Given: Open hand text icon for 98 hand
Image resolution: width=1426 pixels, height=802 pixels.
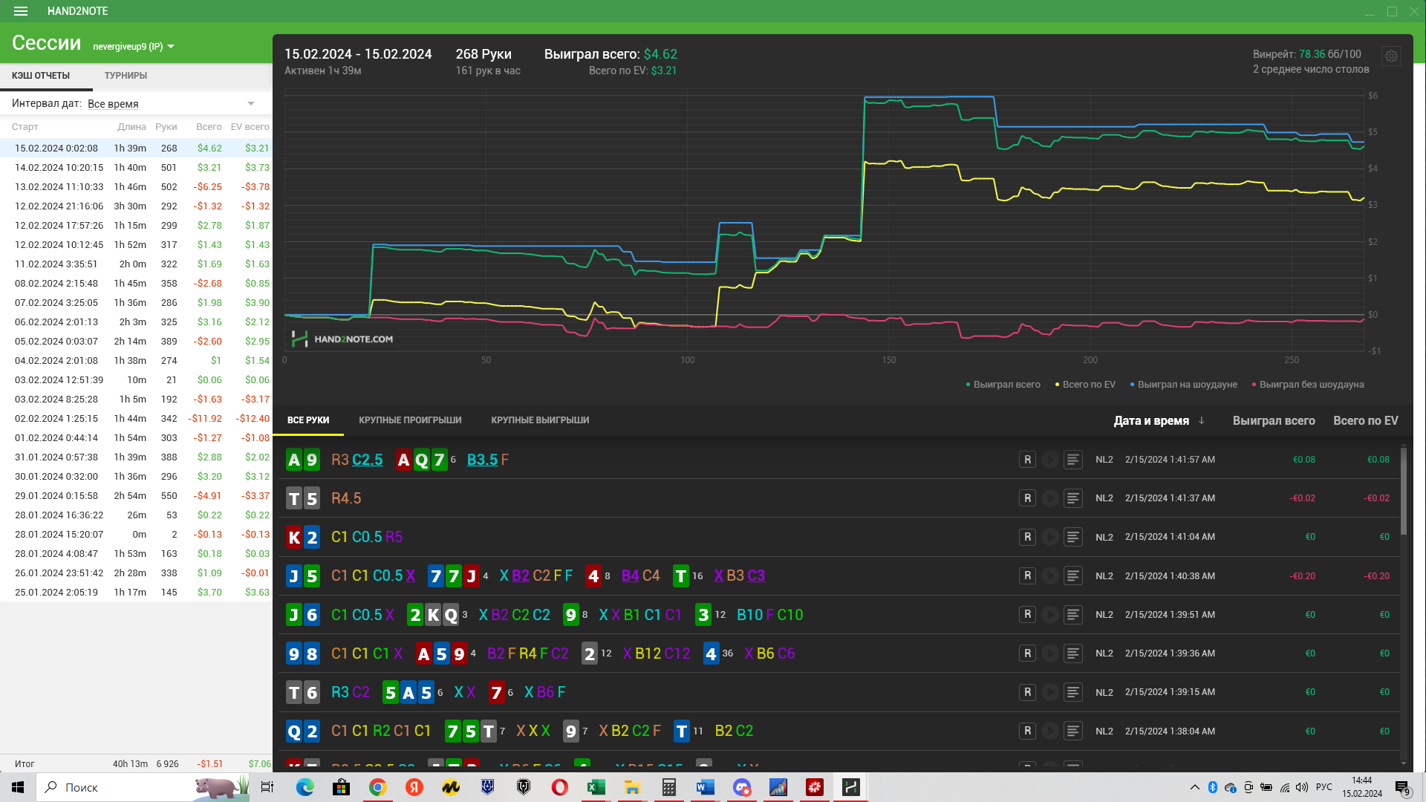Looking at the screenshot, I should click(1073, 653).
